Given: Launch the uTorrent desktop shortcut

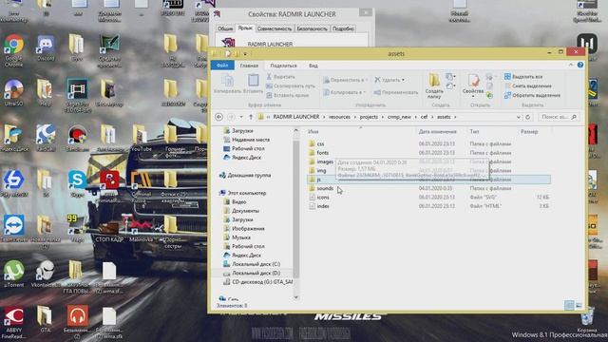Looking at the screenshot, I should (x=14, y=274).
